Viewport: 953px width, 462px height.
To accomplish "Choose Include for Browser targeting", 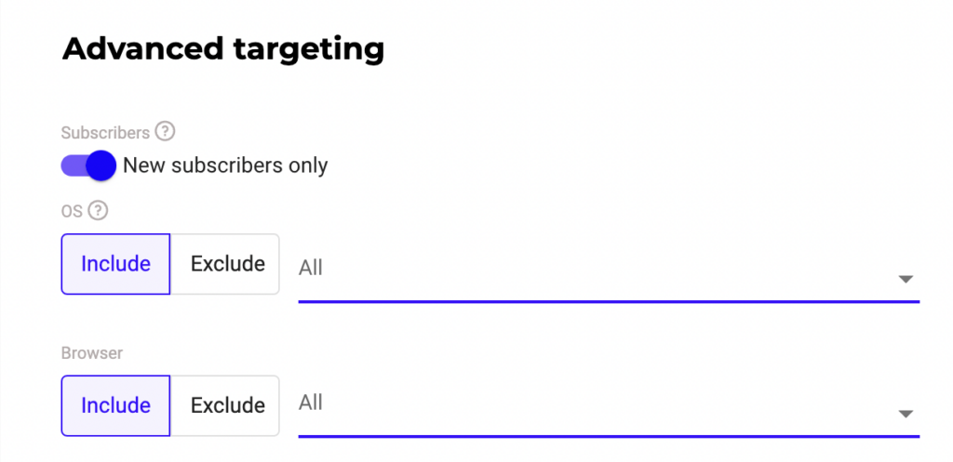I will (115, 405).
